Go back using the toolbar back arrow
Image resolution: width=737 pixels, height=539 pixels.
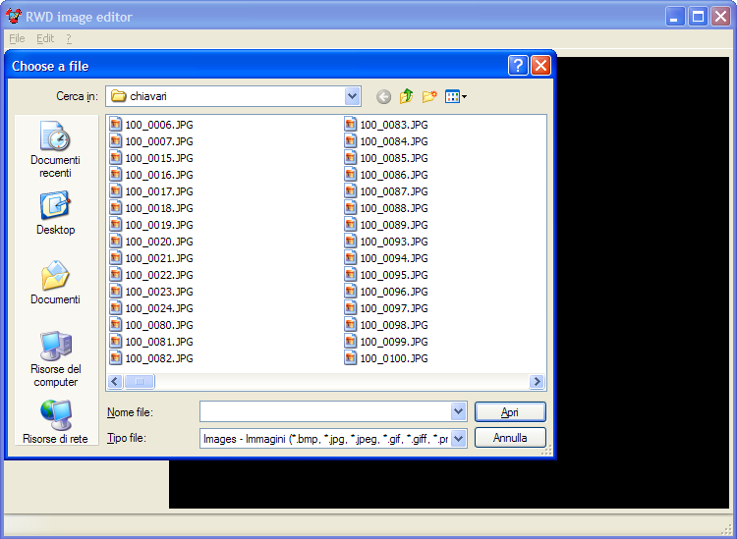383,97
